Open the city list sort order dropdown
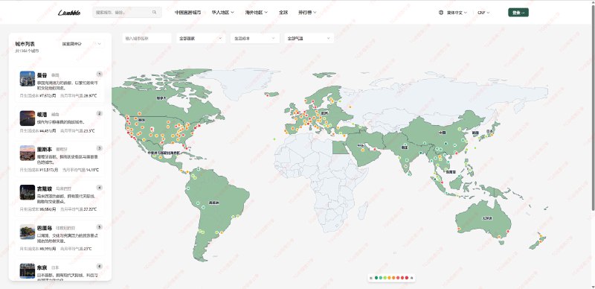Viewport: 595px width, 289px height. [82, 44]
